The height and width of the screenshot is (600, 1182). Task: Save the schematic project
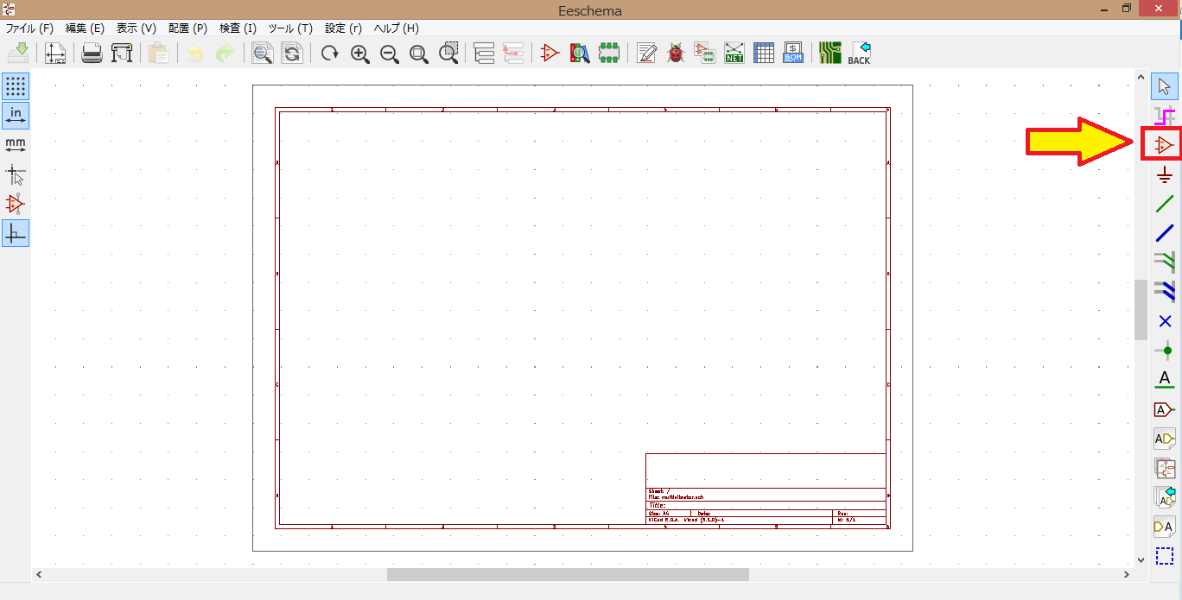coord(18,53)
